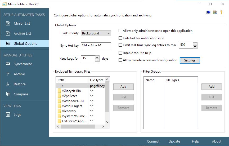The width and height of the screenshot is (229, 146).
Task: Enable Allow remote access and configuration
Action: [120, 60]
